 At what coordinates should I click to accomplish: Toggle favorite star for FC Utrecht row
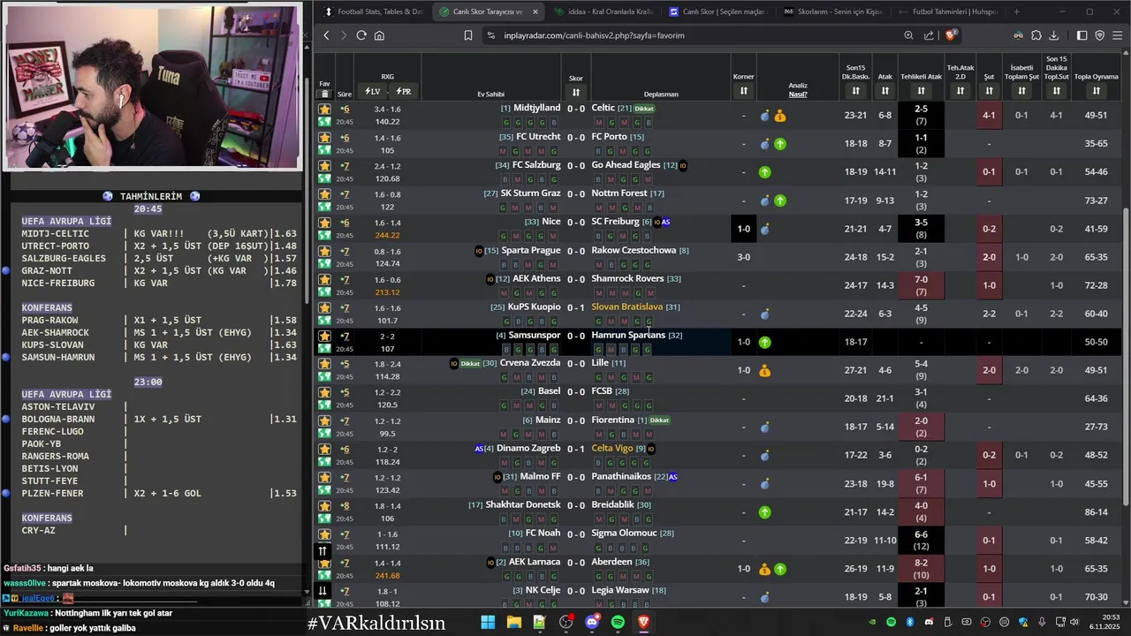(324, 138)
